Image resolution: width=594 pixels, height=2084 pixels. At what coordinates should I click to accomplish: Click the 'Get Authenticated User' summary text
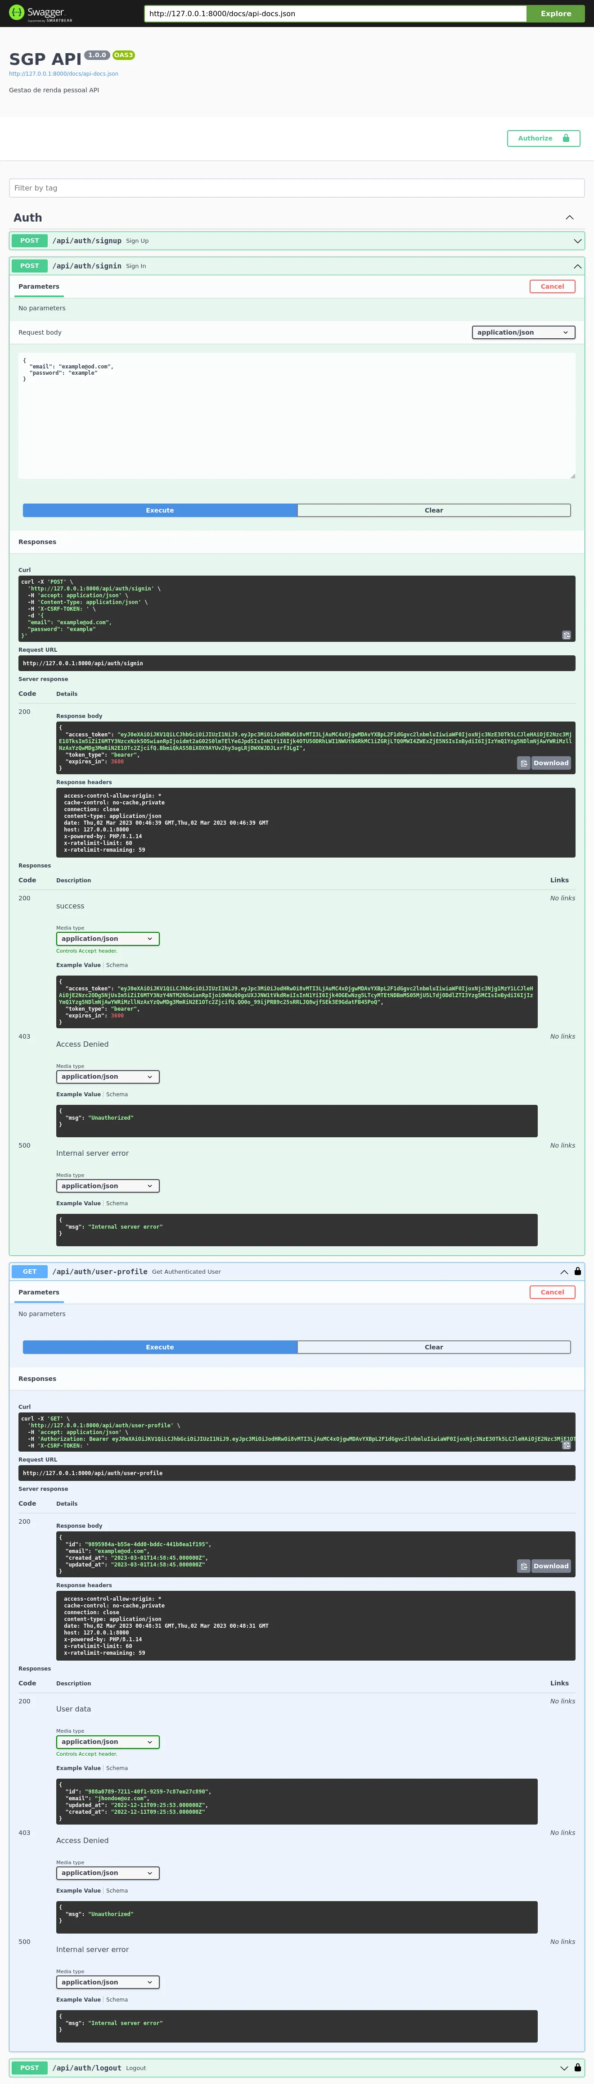187,1272
